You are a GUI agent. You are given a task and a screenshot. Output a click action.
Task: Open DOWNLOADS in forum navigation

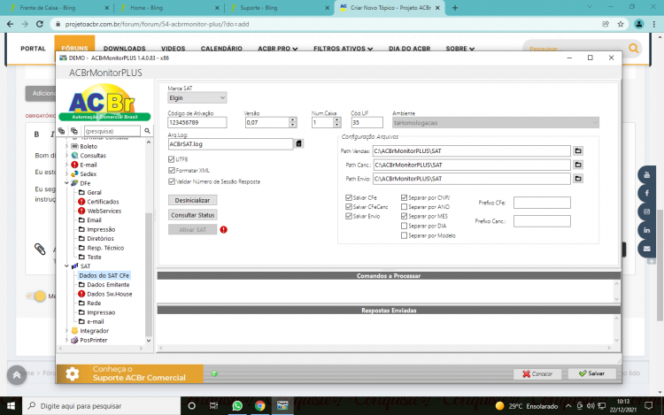(125, 49)
